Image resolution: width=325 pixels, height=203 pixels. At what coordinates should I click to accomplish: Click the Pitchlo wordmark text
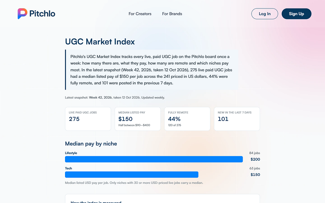42,14
